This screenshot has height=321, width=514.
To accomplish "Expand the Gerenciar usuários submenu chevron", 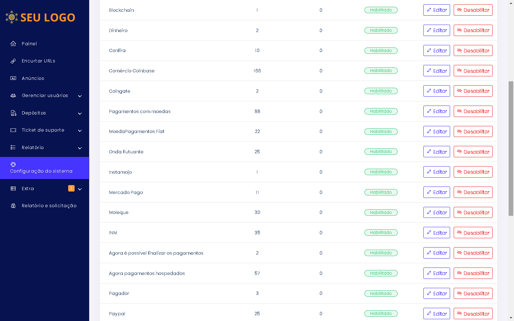I will coord(80,96).
